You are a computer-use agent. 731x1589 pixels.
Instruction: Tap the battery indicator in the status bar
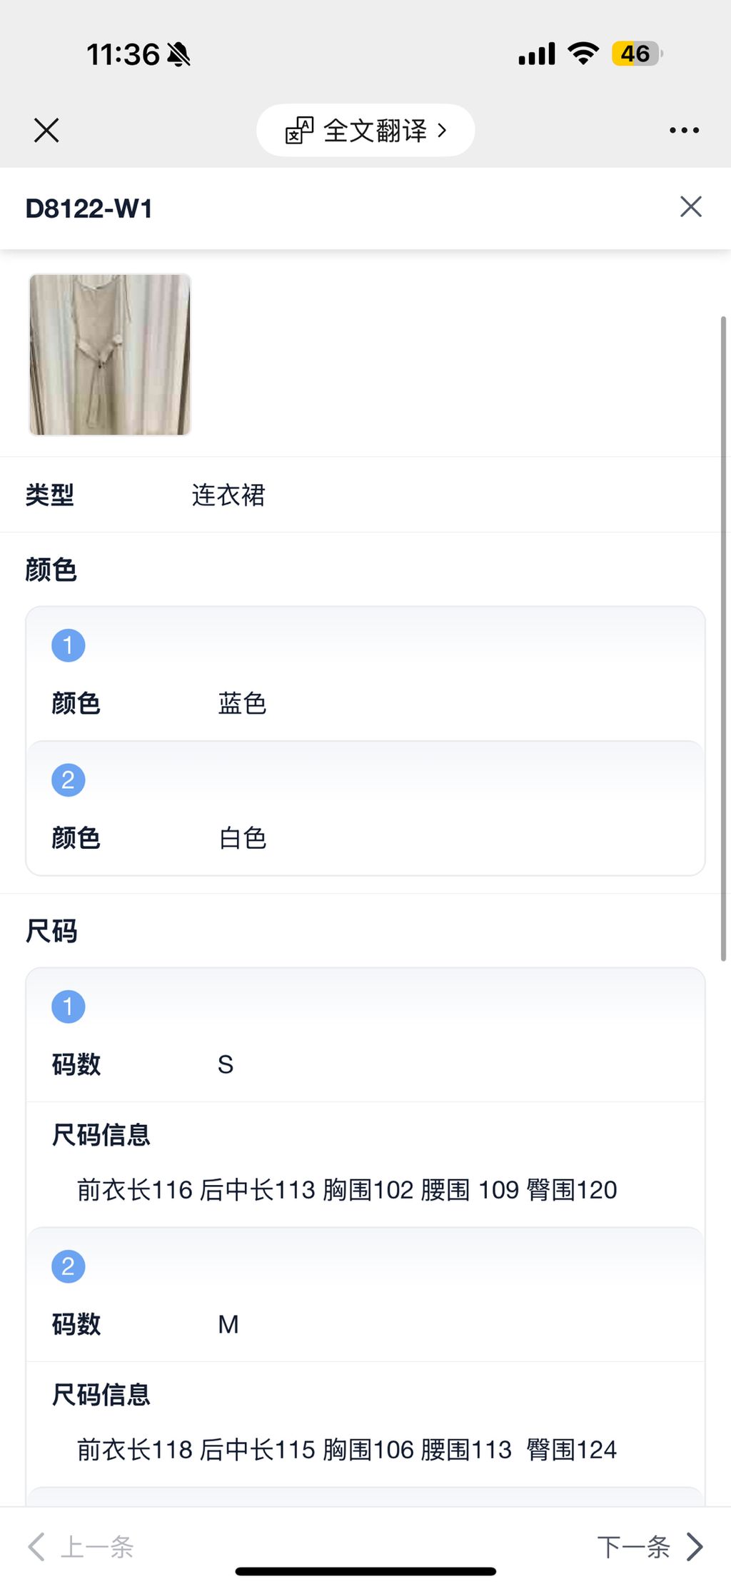[637, 54]
